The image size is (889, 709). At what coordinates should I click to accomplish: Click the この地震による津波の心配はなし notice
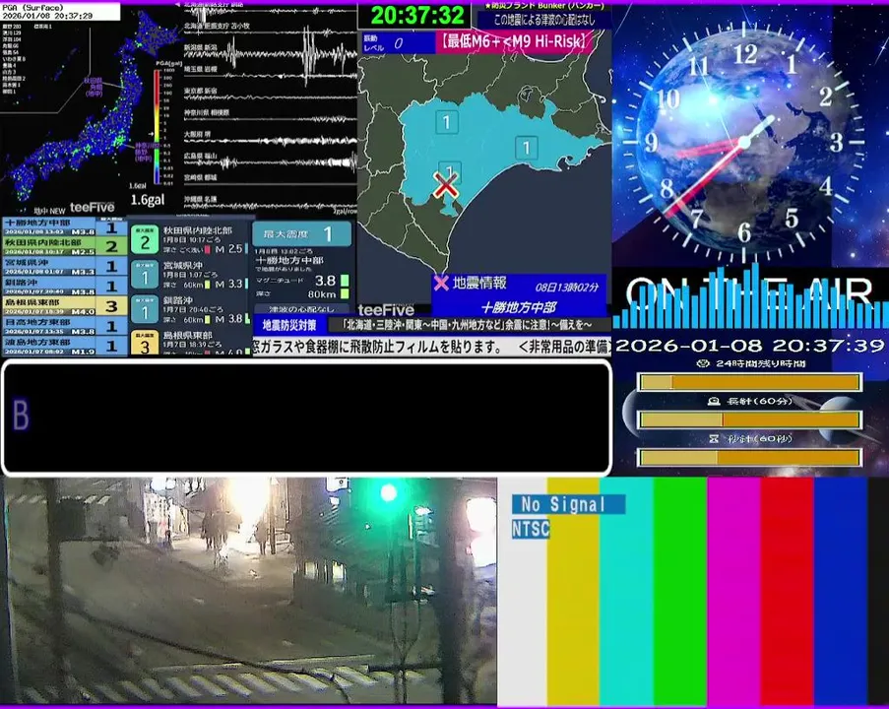tap(544, 20)
